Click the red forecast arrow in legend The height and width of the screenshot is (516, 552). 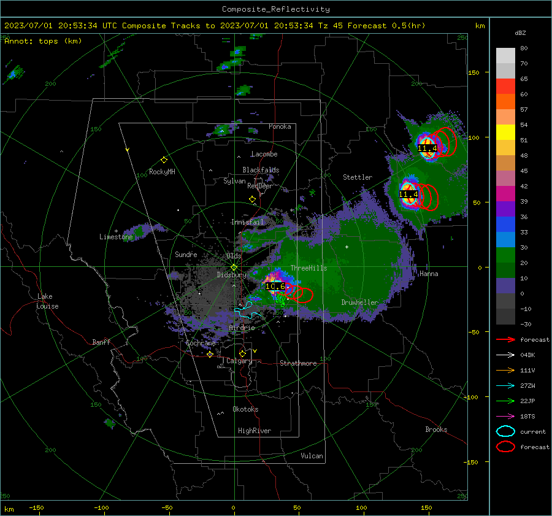505,339
